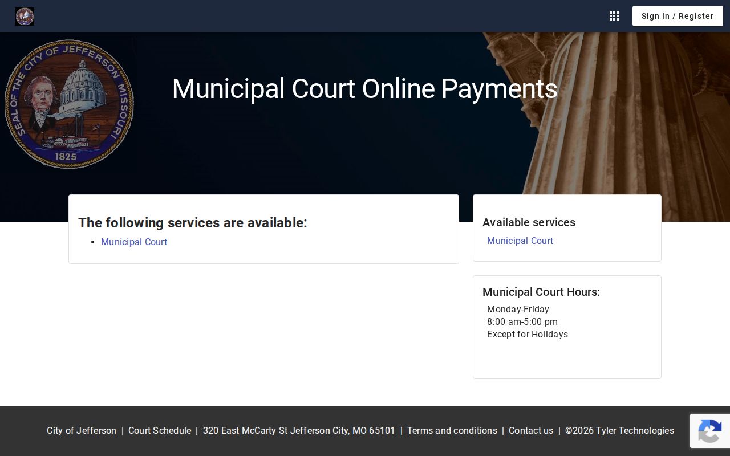
Task: Open the Contact us footer link
Action: pyautogui.click(x=531, y=430)
